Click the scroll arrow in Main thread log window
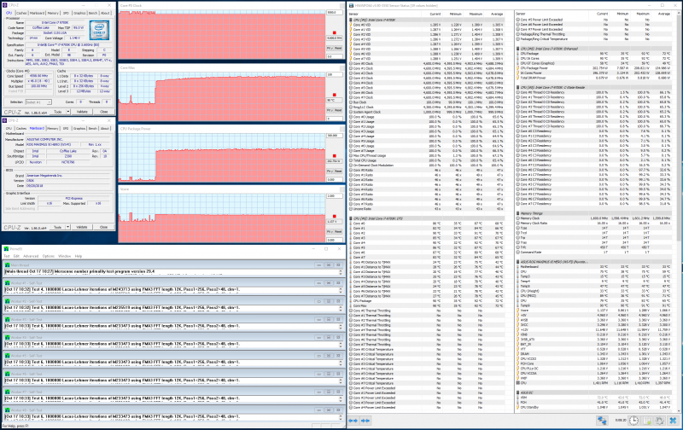683x430 pixels. pos(341,271)
